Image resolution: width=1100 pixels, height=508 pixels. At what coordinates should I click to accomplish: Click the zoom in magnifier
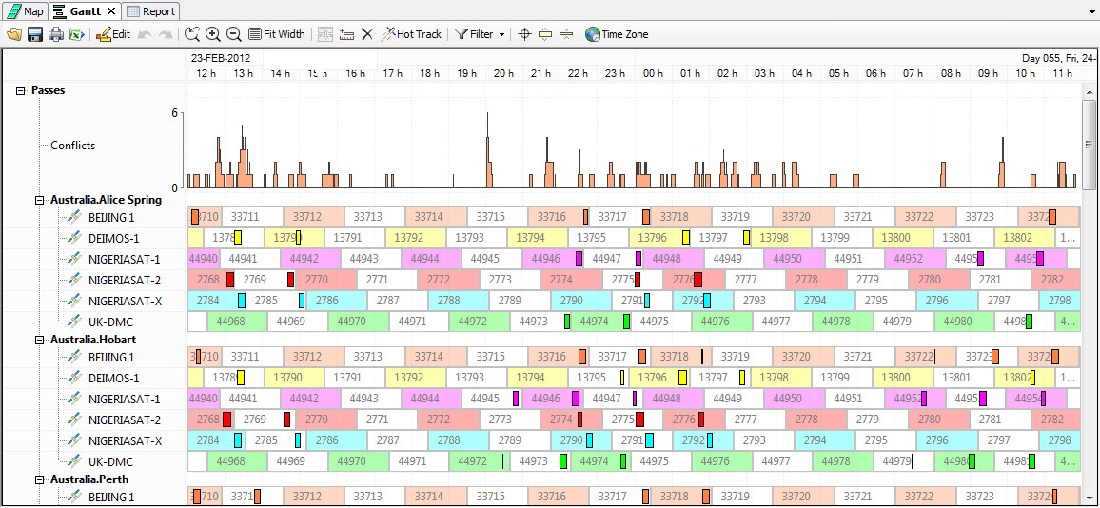click(x=213, y=34)
